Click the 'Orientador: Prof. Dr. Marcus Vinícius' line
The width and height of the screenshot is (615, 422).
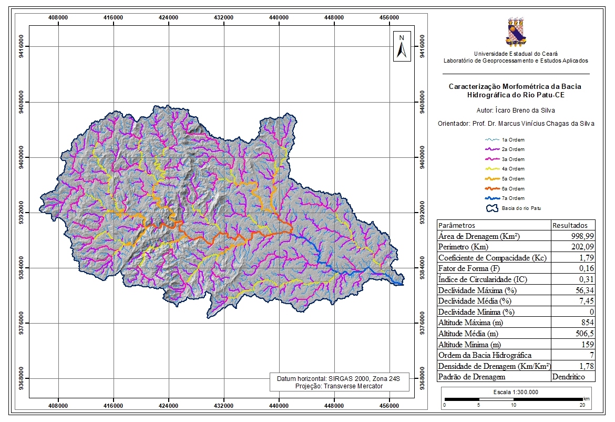click(516, 124)
